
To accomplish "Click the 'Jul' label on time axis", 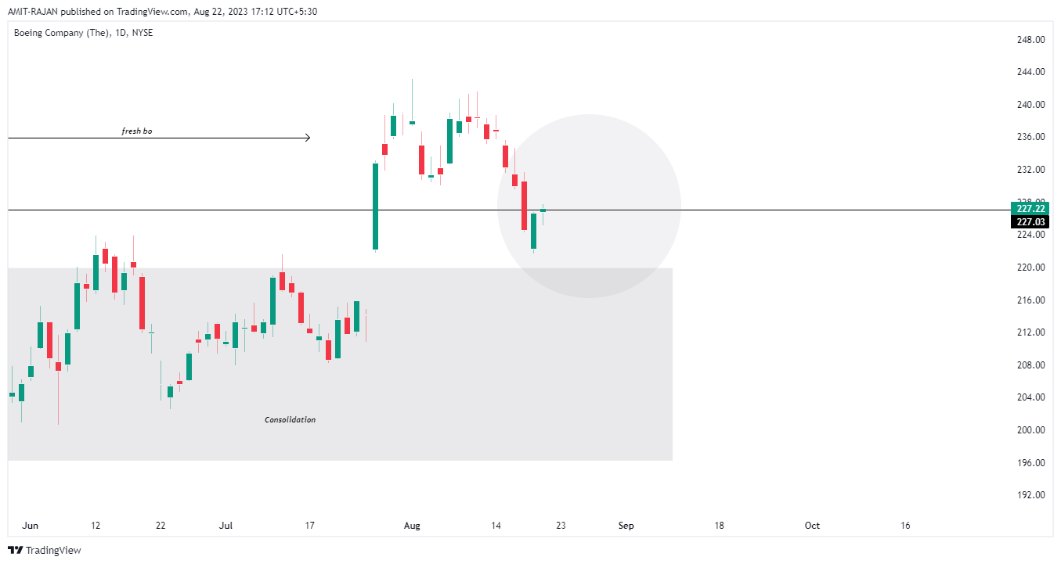I will pos(226,526).
